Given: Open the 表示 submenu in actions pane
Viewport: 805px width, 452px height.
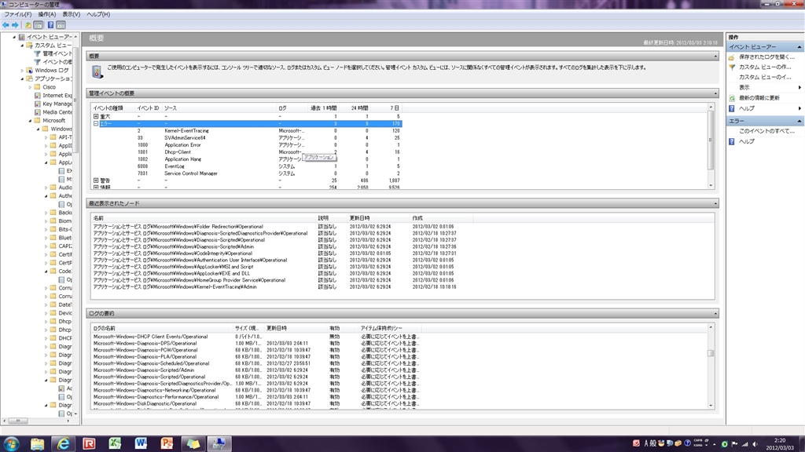Looking at the screenshot, I should coord(765,88).
